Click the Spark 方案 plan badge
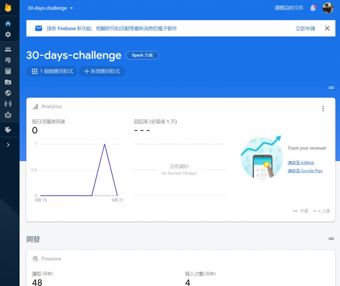The image size is (340, 286). [142, 55]
